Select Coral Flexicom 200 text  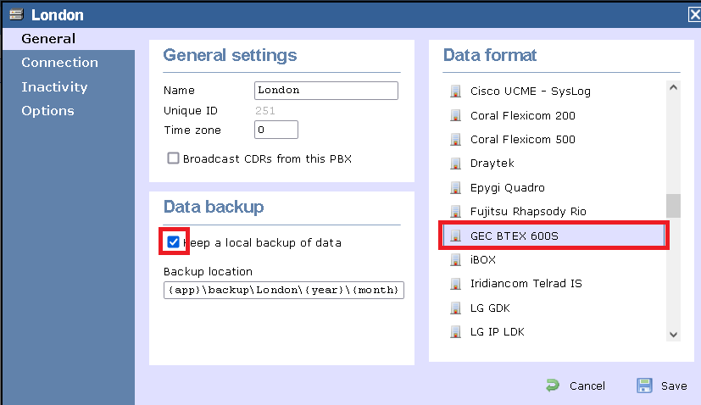(523, 115)
